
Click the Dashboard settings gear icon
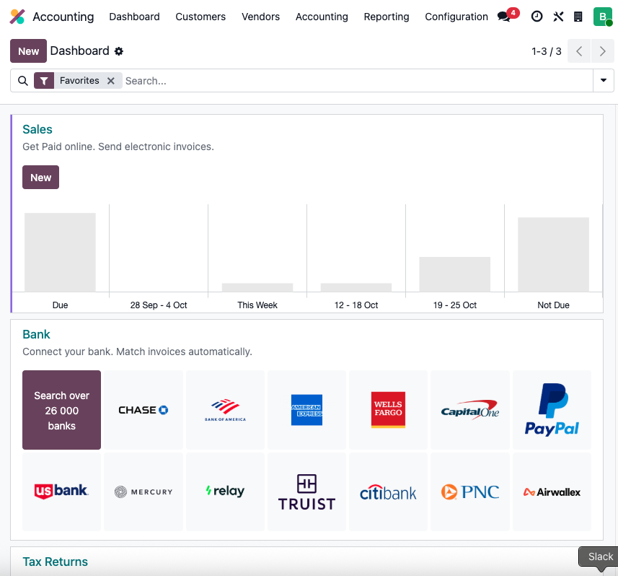[119, 51]
